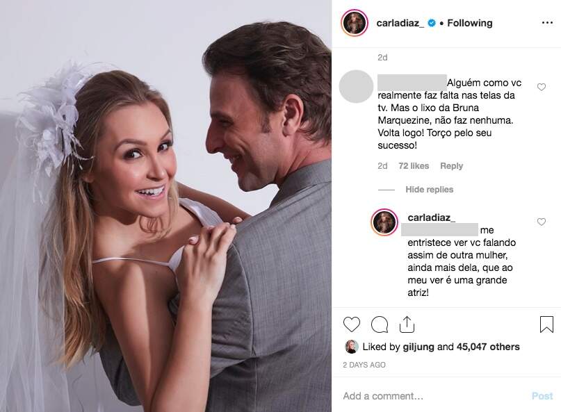Image resolution: width=561 pixels, height=412 pixels.
Task: Reply to the first comment
Action: (451, 166)
